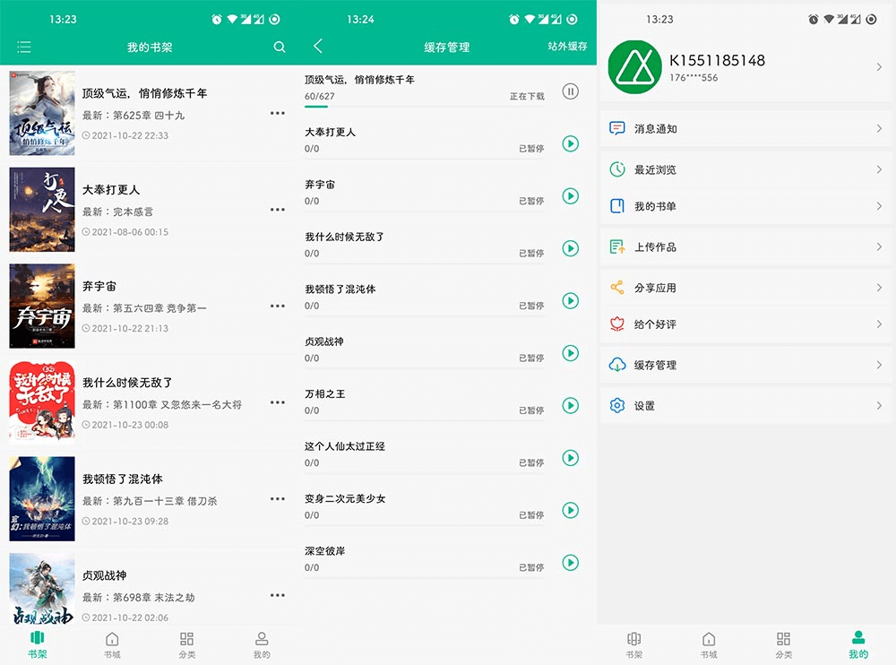Expand the K1551185148 profile details
This screenshot has height=665, width=896.
879,65
